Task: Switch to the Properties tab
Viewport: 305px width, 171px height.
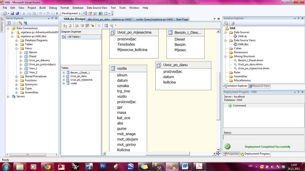Action: tap(231, 154)
